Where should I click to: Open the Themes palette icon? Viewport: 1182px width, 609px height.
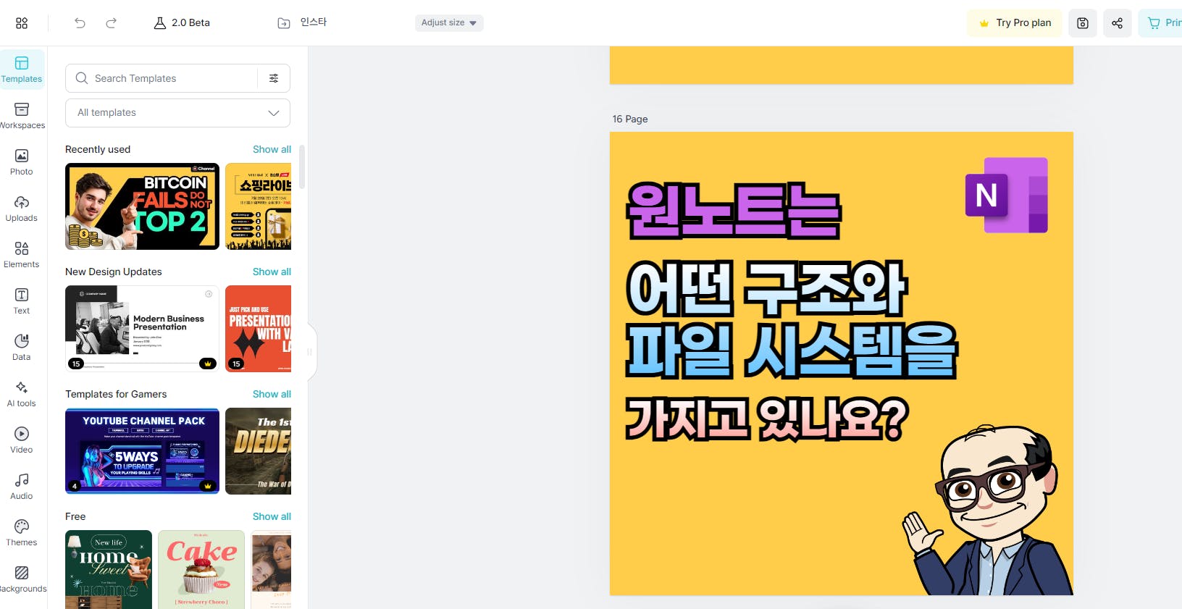22,526
